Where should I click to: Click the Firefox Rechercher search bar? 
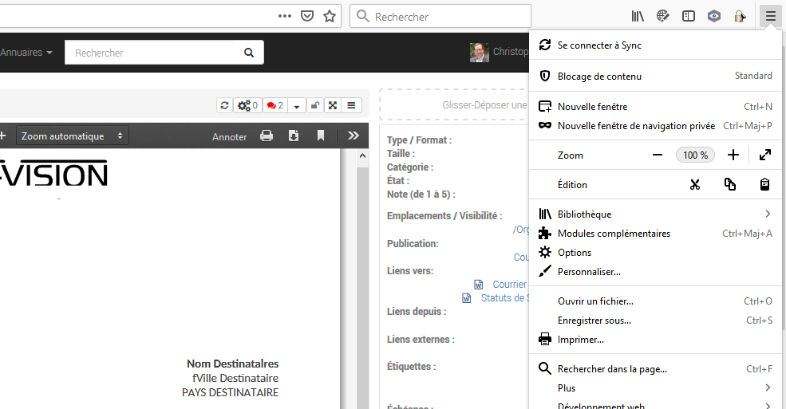pyautogui.click(x=447, y=16)
